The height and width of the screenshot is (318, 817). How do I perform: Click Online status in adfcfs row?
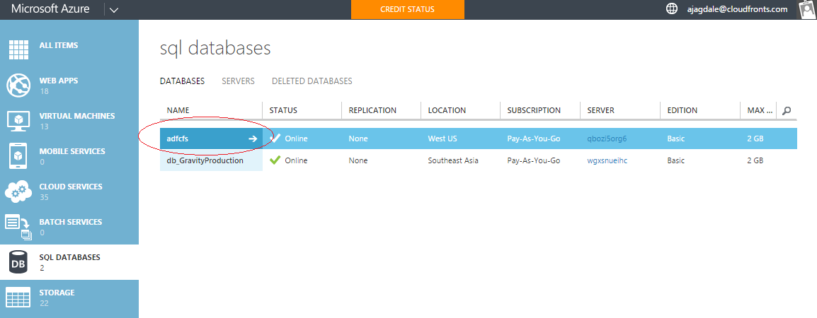click(x=296, y=139)
